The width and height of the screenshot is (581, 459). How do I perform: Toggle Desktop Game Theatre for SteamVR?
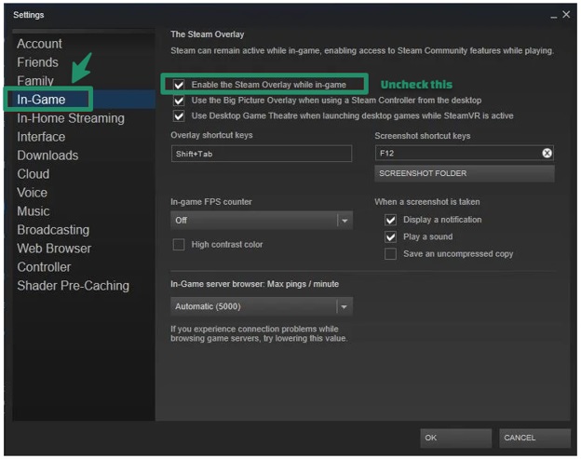pos(179,116)
